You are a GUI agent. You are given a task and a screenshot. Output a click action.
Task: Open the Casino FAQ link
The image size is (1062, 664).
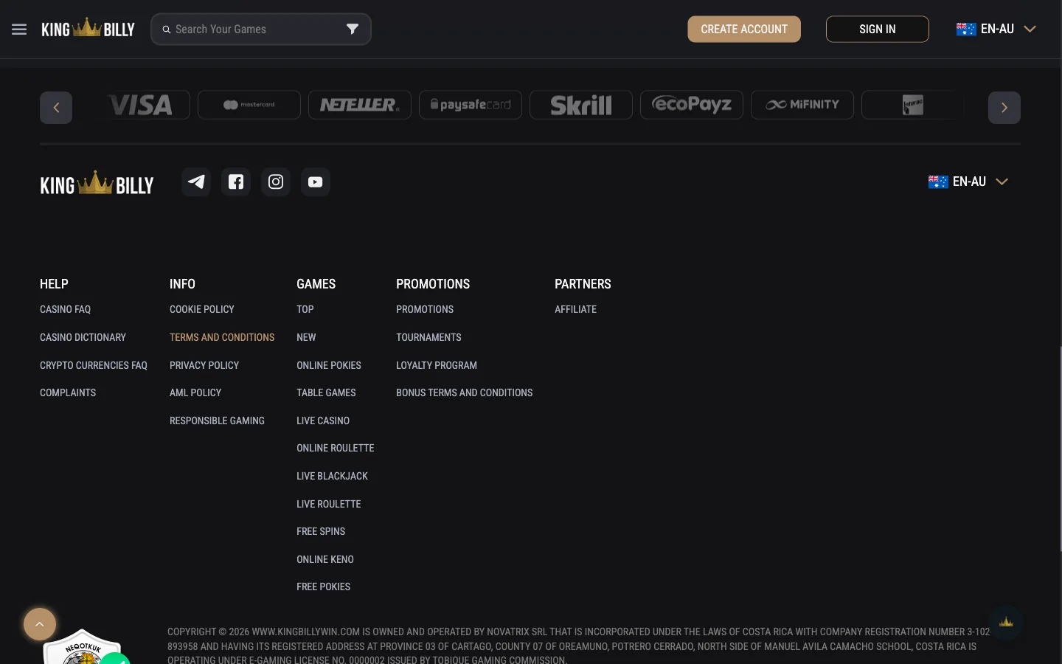[x=66, y=309]
